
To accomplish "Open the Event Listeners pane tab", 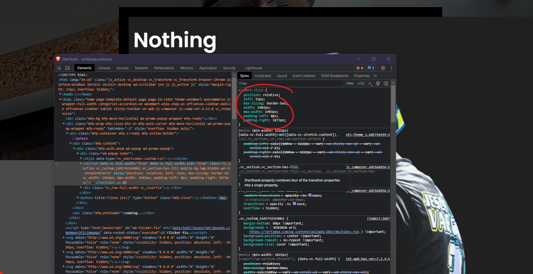I will pos(304,76).
